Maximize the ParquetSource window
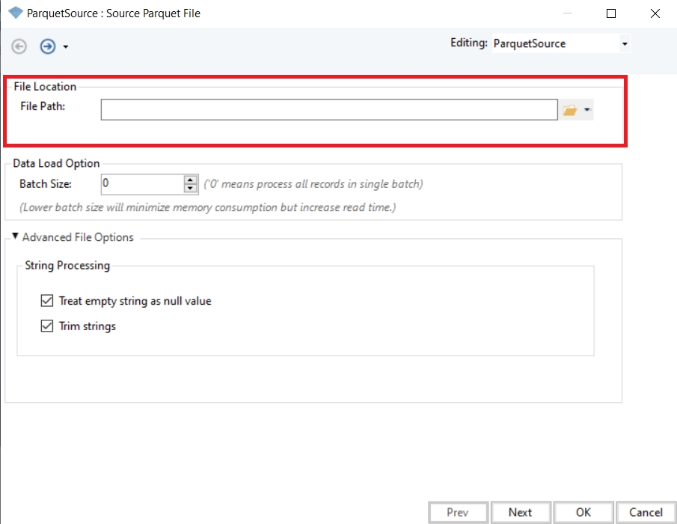Image resolution: width=677 pixels, height=524 pixels. click(x=611, y=13)
